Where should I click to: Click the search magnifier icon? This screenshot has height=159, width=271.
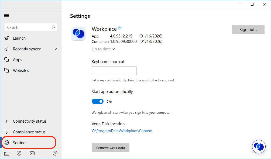coord(53,27)
